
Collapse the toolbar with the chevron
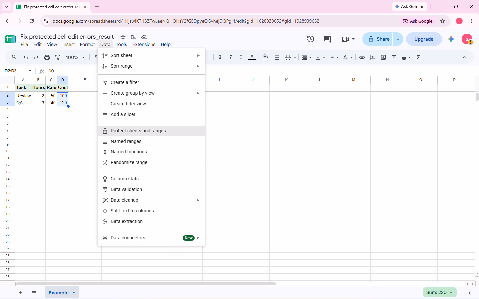click(x=464, y=57)
